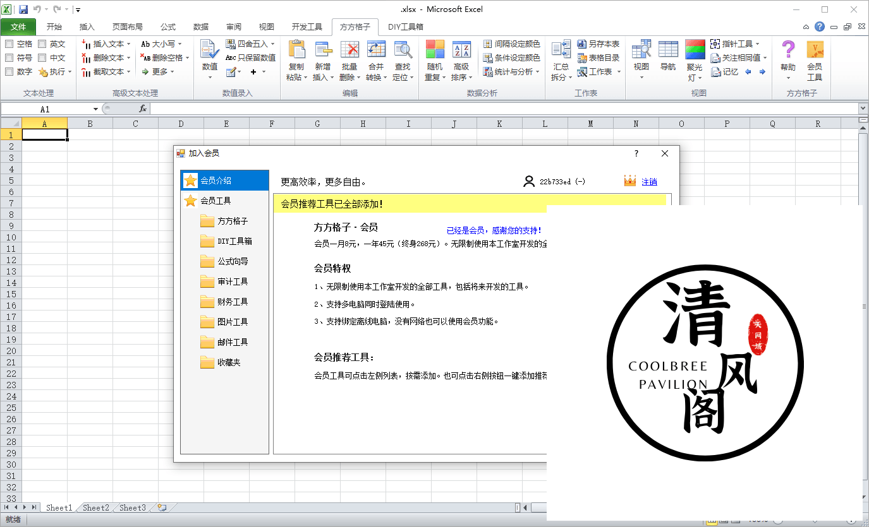Click 表格目录 in the ribbon
Viewport: 869px width, 527px height.
click(x=599, y=57)
